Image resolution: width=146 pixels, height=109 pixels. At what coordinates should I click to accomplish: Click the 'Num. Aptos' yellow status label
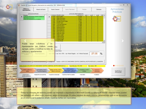97,66
